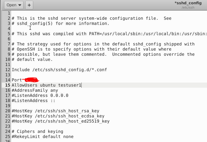Click the #ListenAddress 0.0.0.0 line
Screen dimensions: 207x142
(40, 95)
